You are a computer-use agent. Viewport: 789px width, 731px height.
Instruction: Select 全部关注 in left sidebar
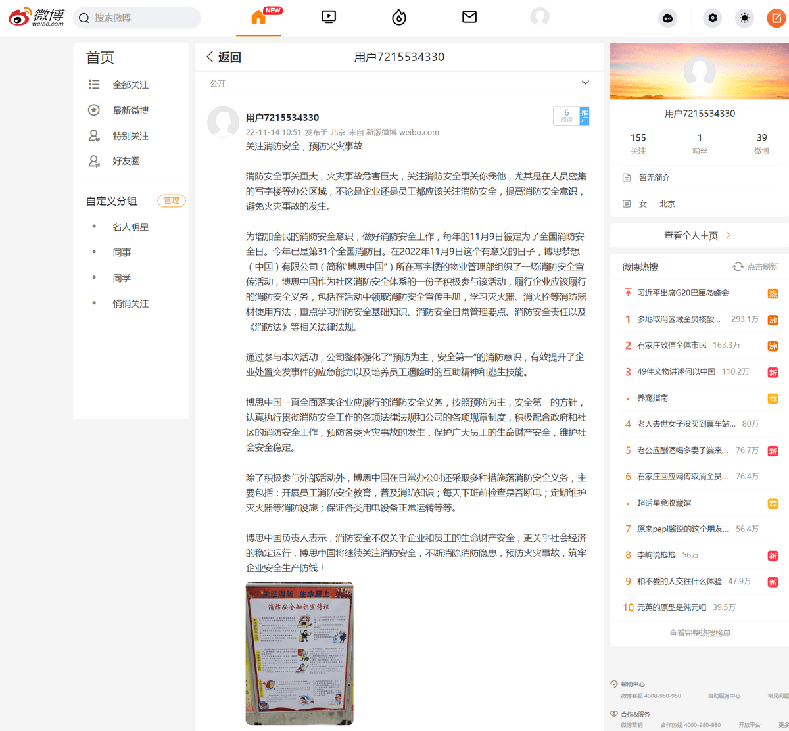coord(130,85)
